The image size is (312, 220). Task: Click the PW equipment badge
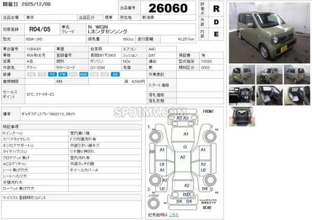click(x=63, y=74)
